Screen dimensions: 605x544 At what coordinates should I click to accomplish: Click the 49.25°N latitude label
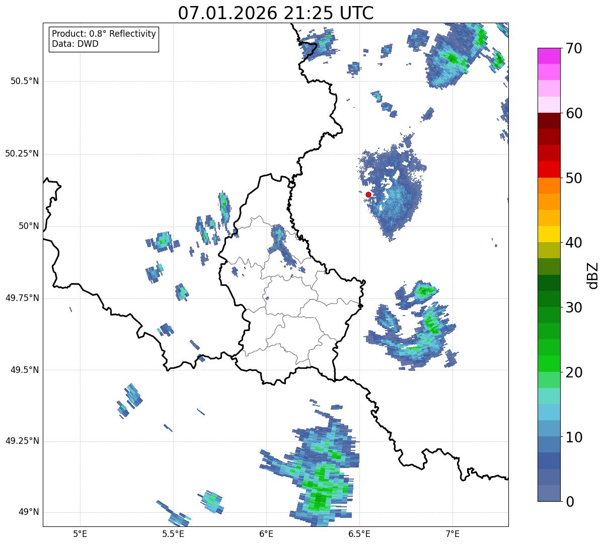(x=22, y=441)
